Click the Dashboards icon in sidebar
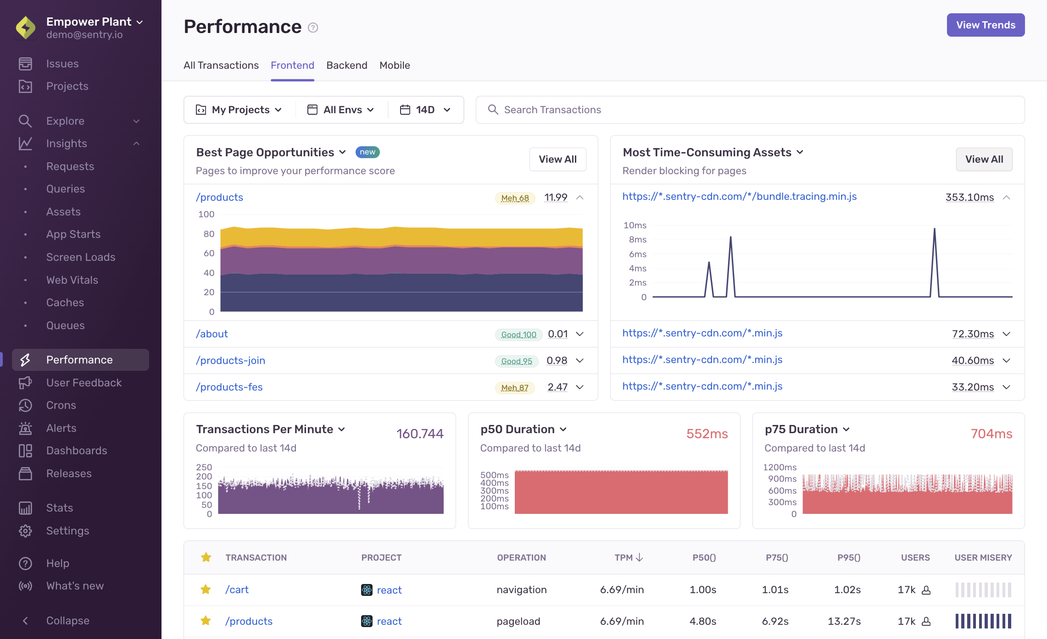Viewport: 1047px width, 639px height. click(25, 451)
